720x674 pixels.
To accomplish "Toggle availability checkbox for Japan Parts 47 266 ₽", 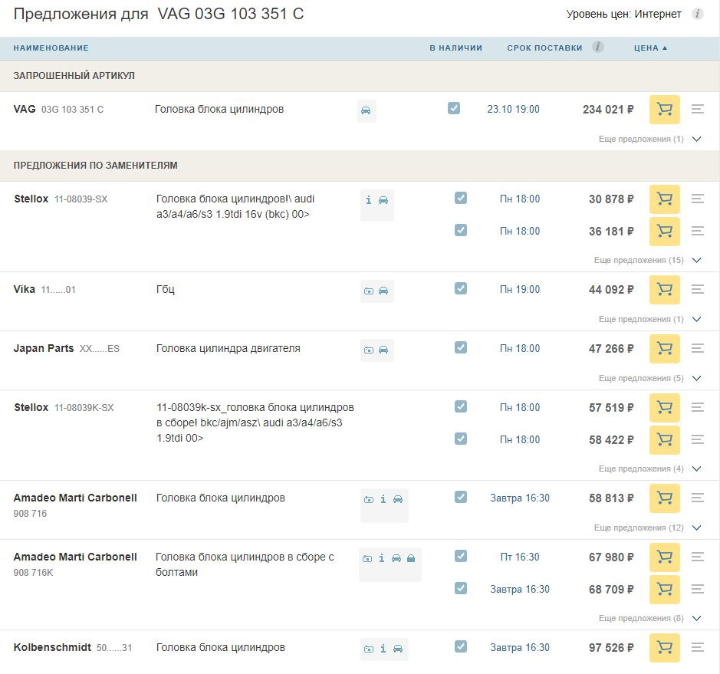I will (x=461, y=347).
